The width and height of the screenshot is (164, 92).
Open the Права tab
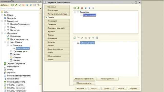click(x=57, y=53)
